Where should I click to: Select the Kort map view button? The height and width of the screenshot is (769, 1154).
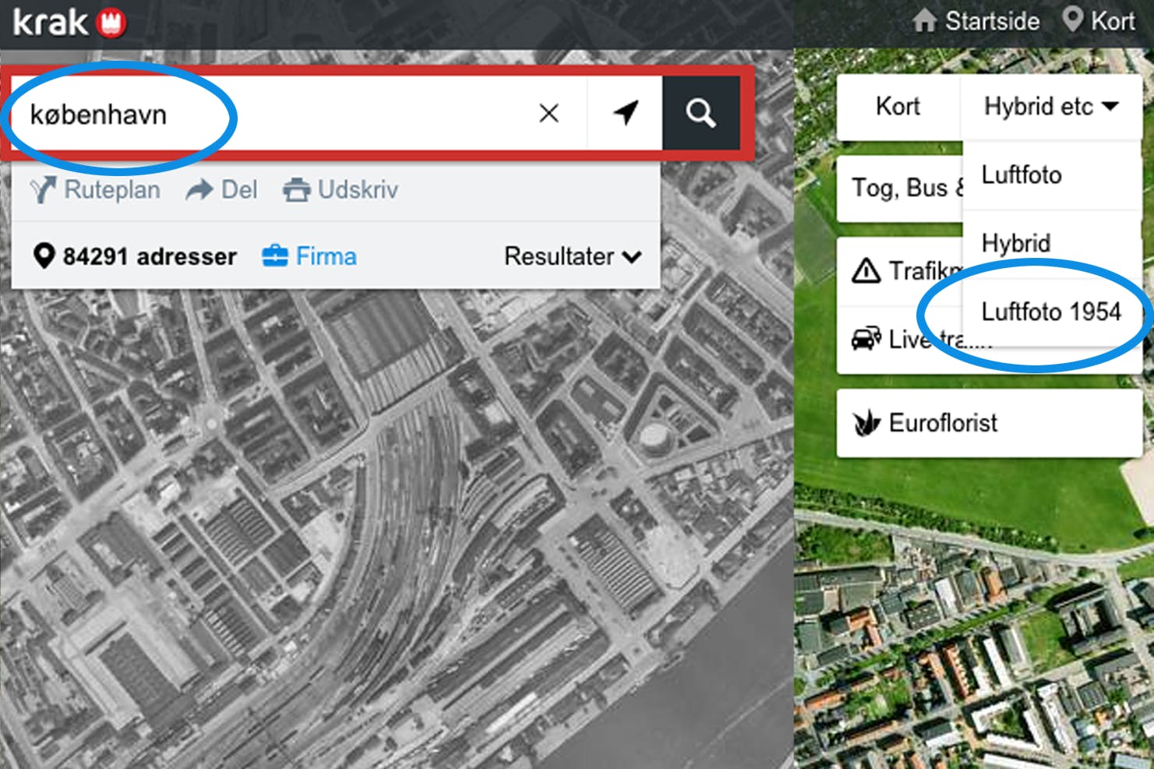pos(898,107)
